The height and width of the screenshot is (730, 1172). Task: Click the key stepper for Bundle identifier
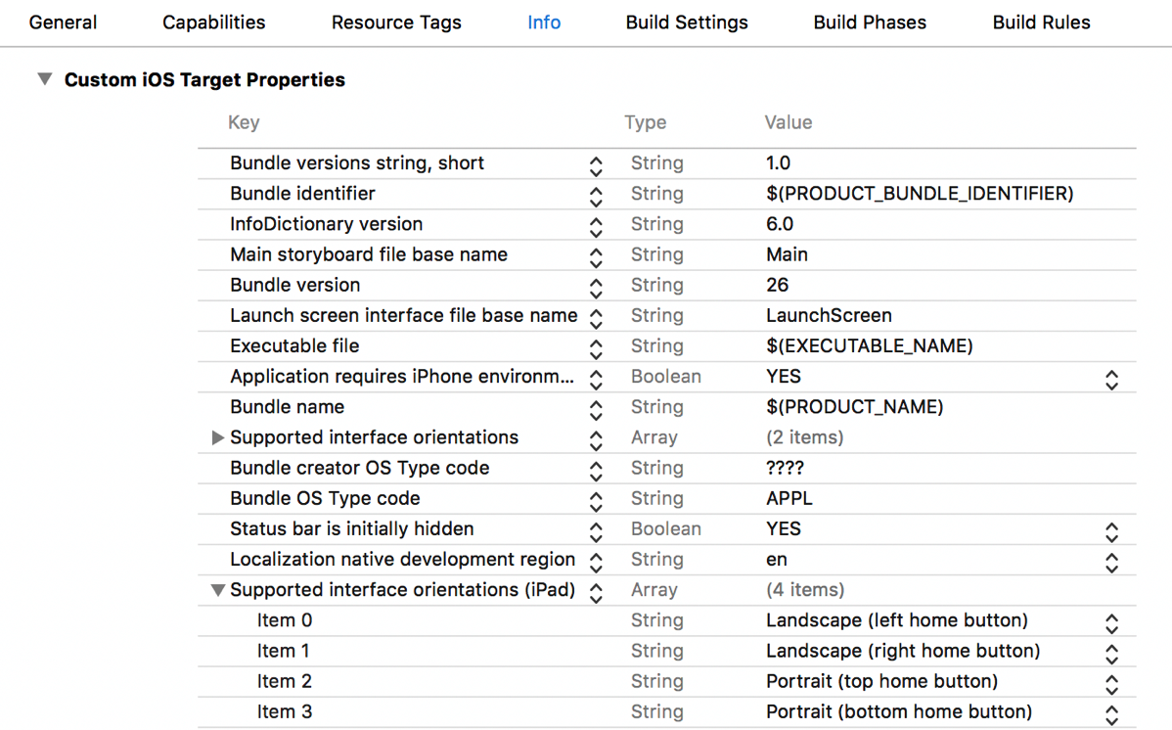tap(596, 195)
